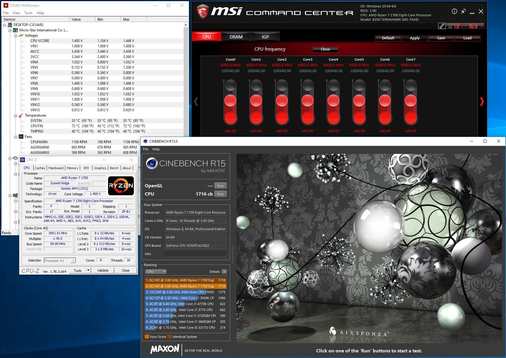
Task: Run the CPU test in Cinebench
Action: point(220,194)
